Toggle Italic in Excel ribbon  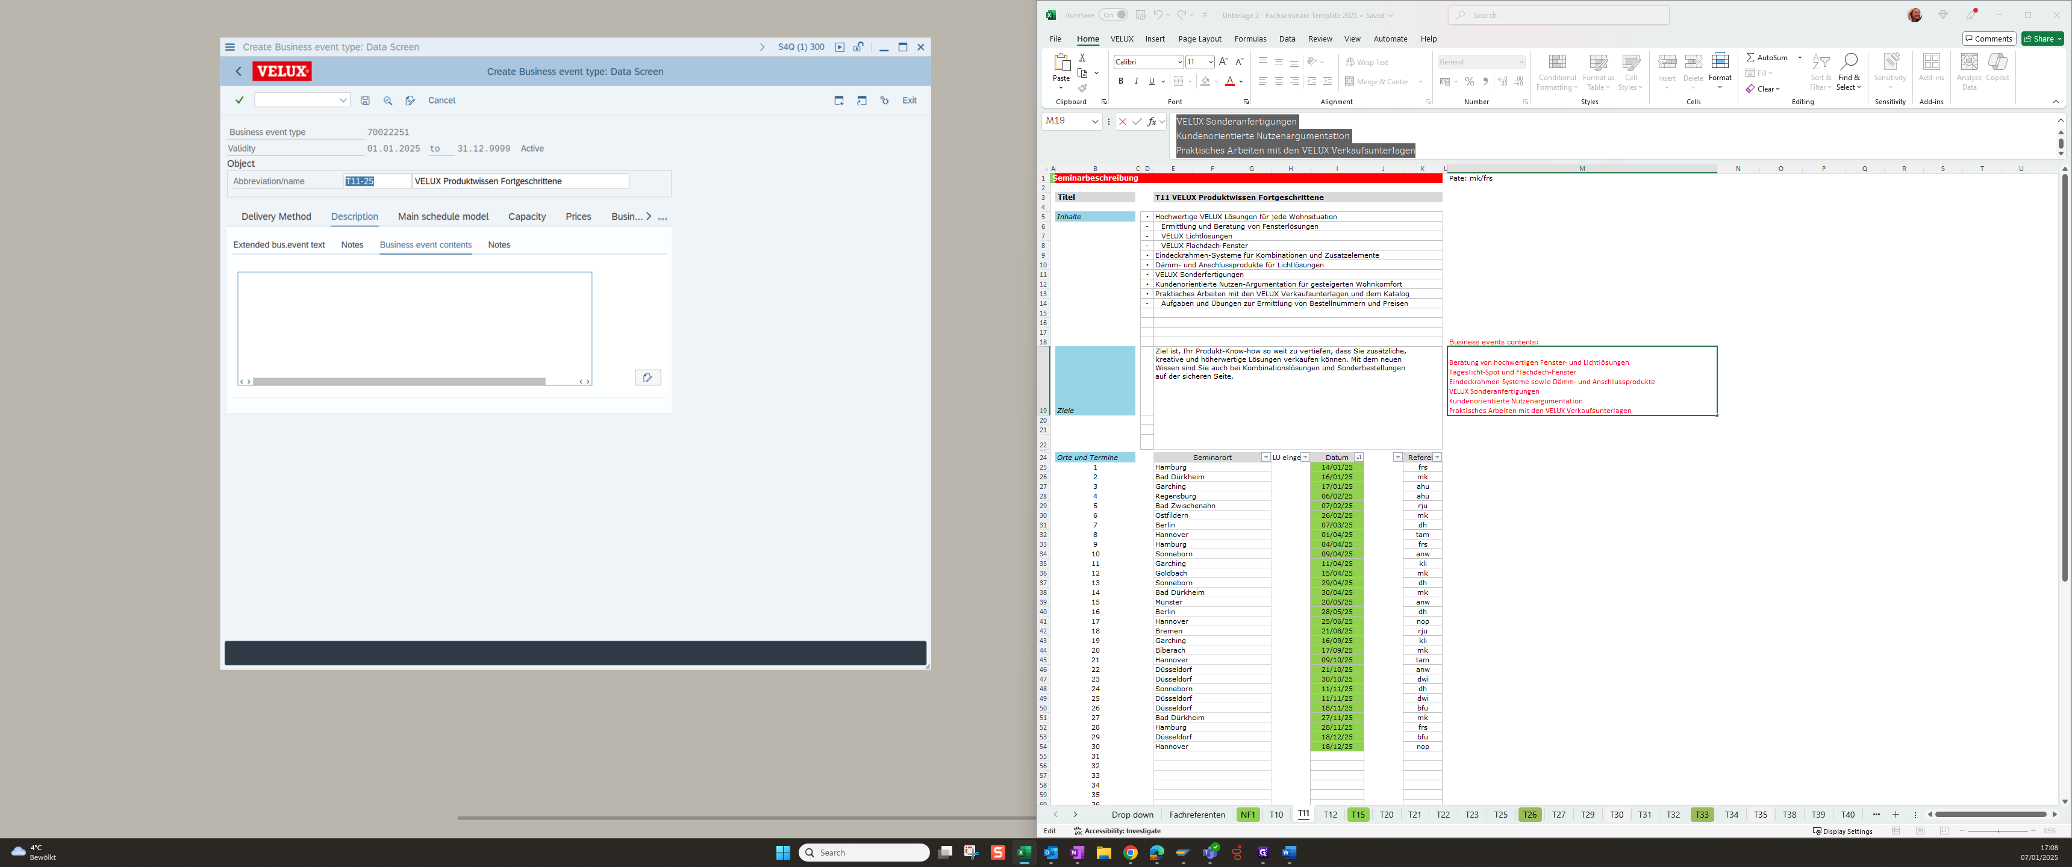(x=1136, y=81)
